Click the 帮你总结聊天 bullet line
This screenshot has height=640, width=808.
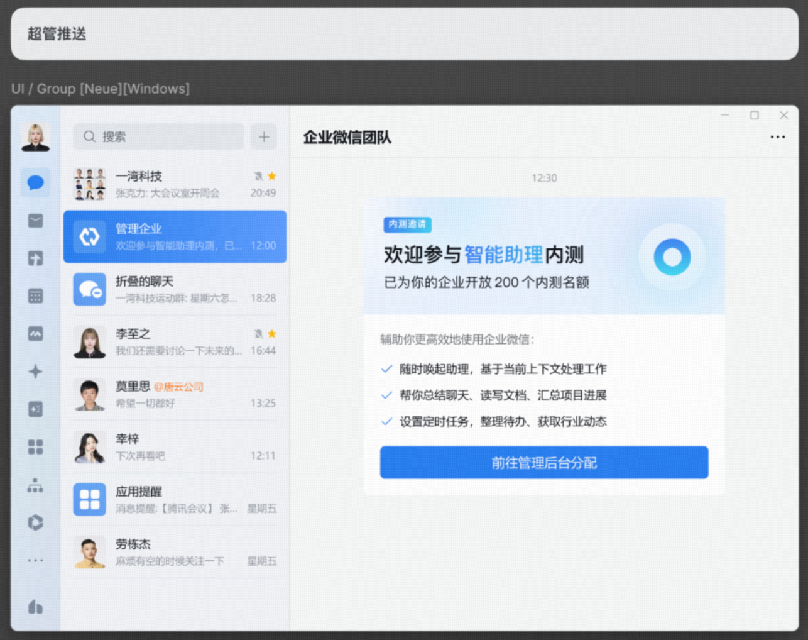[x=503, y=395]
